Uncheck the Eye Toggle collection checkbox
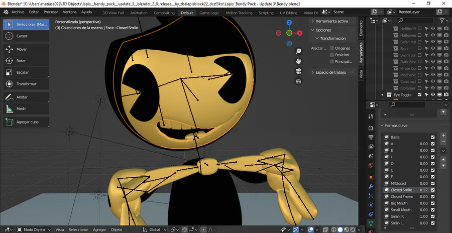The height and width of the screenshot is (233, 452). pos(419,94)
